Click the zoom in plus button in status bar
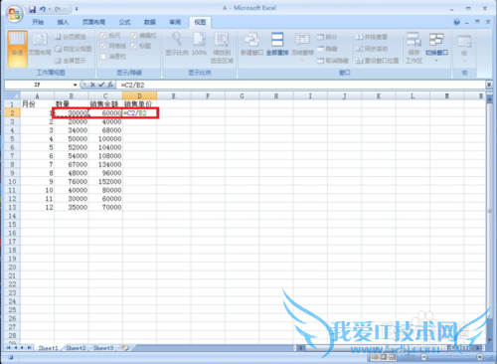The image size is (497, 364). coord(479,357)
